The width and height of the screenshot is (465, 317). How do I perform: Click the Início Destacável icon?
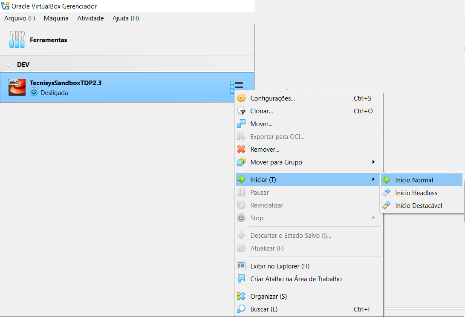(x=386, y=205)
